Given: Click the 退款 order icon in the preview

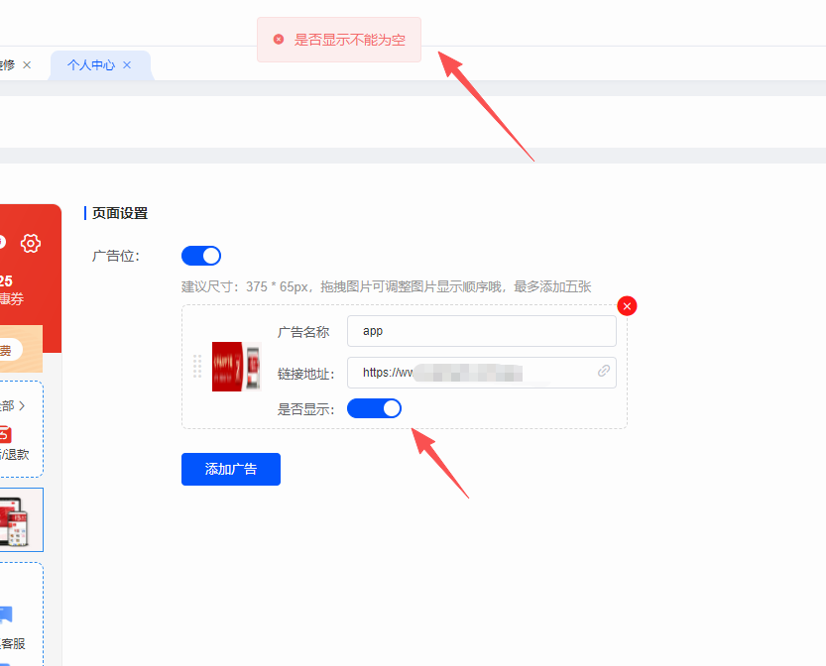Looking at the screenshot, I should click(x=5, y=434).
